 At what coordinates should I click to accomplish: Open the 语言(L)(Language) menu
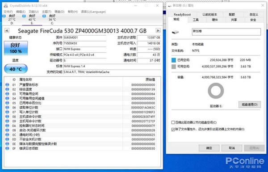coord(93,12)
